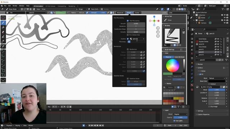
Task: Enable the Randomize checkbox
Action: [128, 49]
